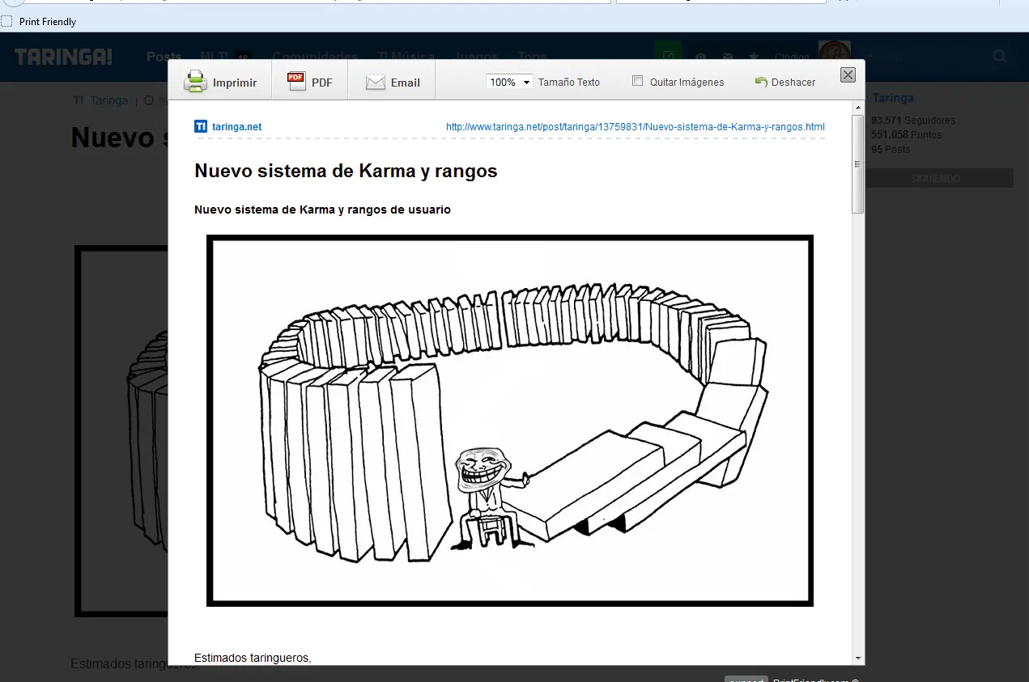Open the messages envelope icon in Taringa header
Screen dimensions: 1029x682
pos(728,57)
